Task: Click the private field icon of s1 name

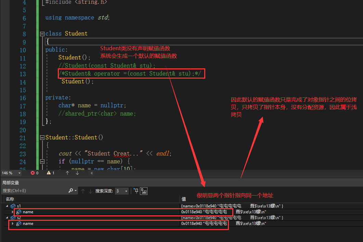Action: tap(18, 212)
